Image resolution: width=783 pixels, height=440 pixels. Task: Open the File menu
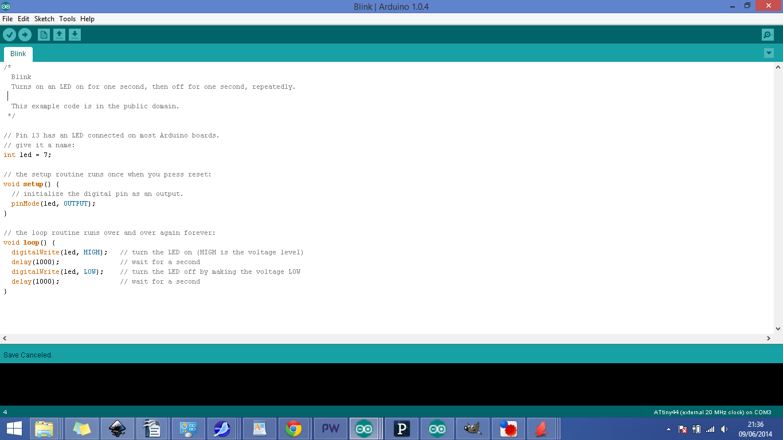(7, 19)
